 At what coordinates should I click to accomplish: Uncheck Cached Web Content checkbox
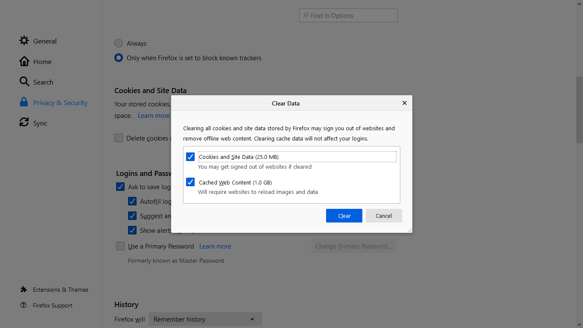point(190,182)
